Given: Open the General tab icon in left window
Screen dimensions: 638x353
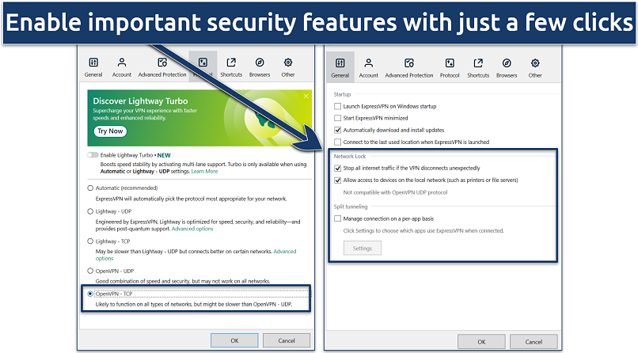Looking at the screenshot, I should click(93, 63).
